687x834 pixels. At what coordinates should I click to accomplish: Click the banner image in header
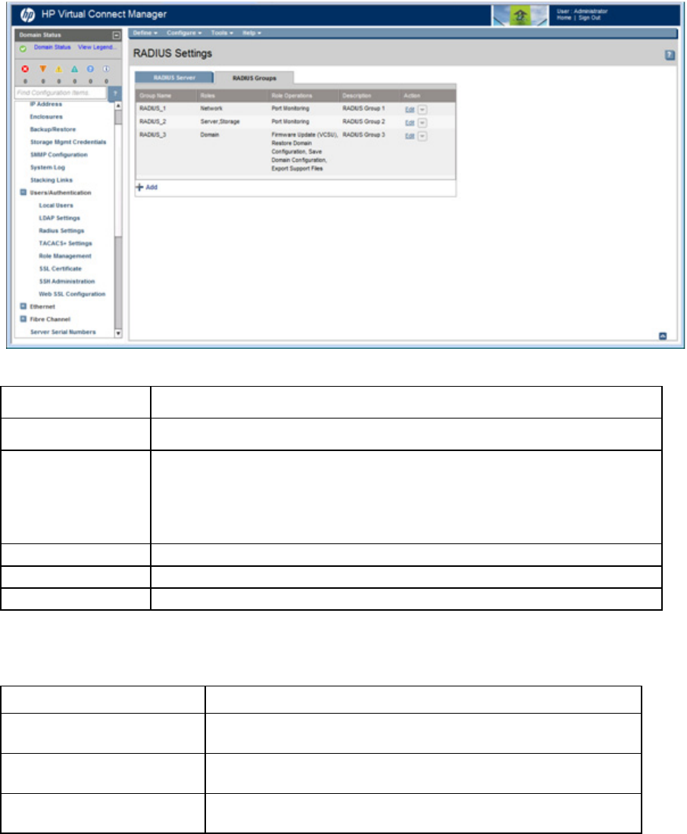520,15
